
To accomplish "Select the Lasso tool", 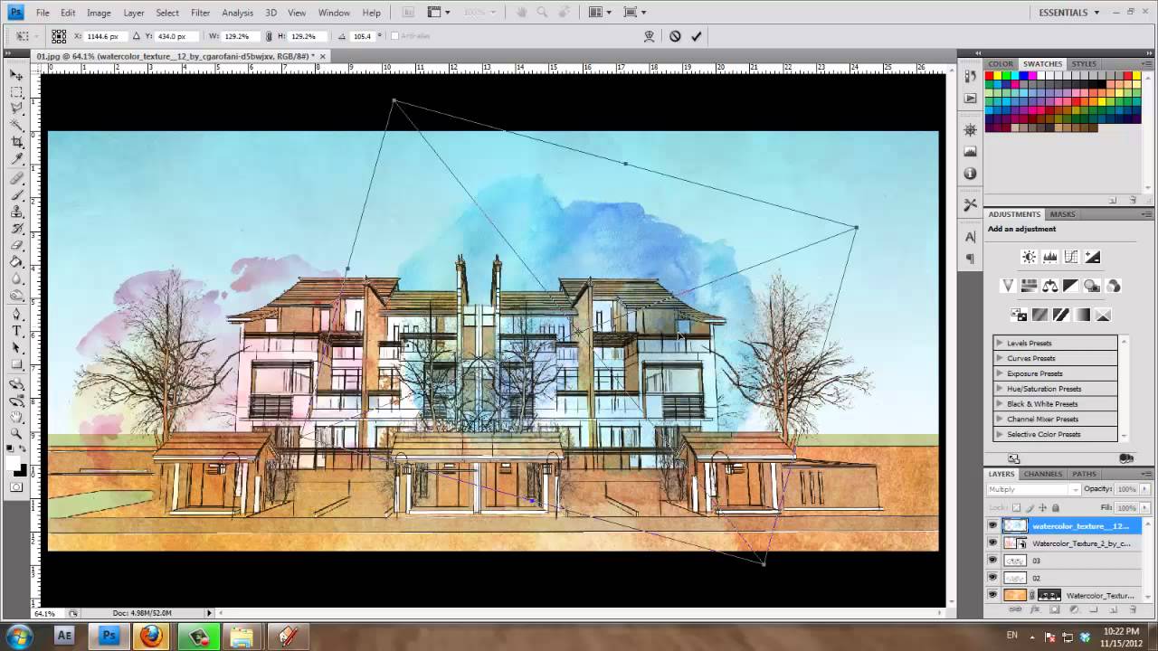I will [x=16, y=108].
